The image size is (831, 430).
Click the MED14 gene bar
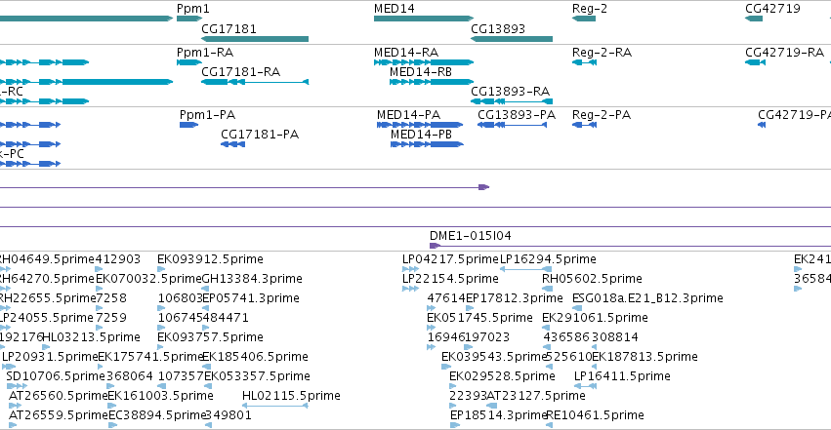tap(424, 19)
